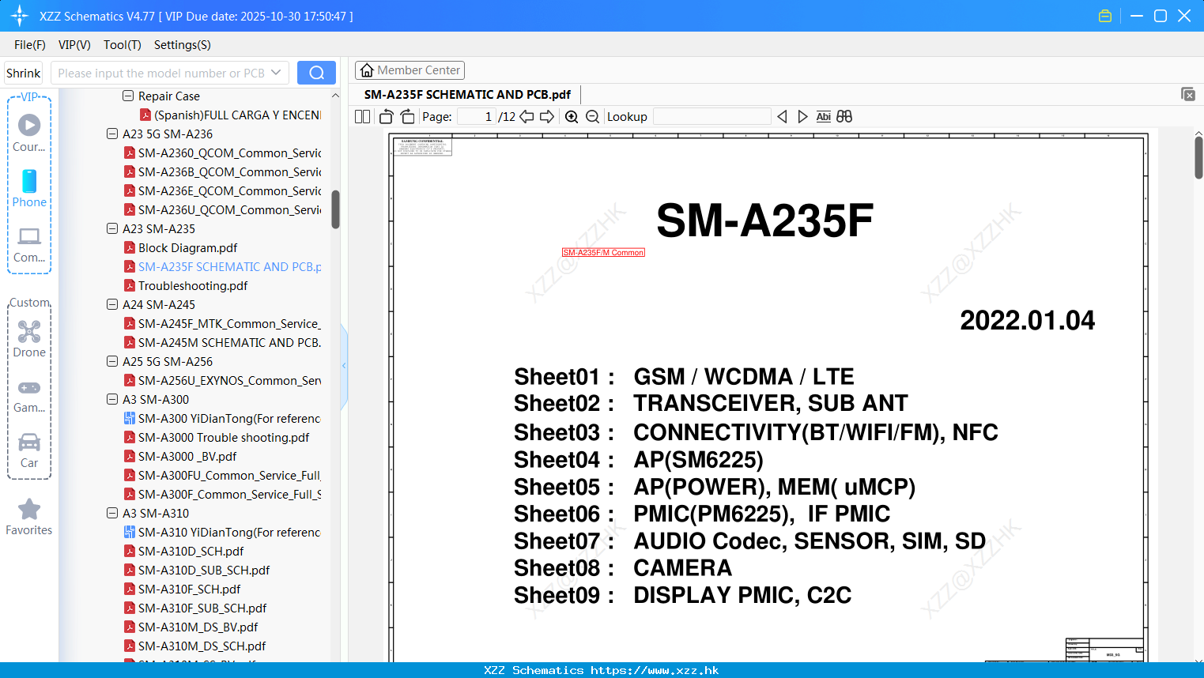Image resolution: width=1204 pixels, height=678 pixels.
Task: Select the SM-A235F SCHEMATIC AND PCB.pdf tab
Action: coord(467,95)
